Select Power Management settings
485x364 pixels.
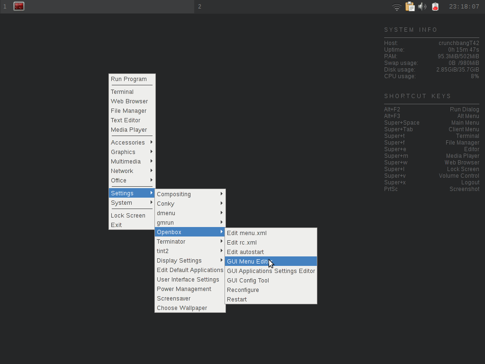[184, 289]
